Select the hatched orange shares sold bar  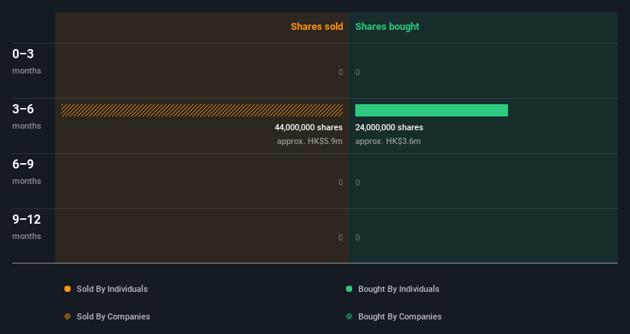[x=202, y=110]
